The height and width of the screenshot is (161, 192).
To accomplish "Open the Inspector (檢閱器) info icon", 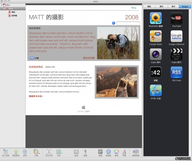I will 108,152.
